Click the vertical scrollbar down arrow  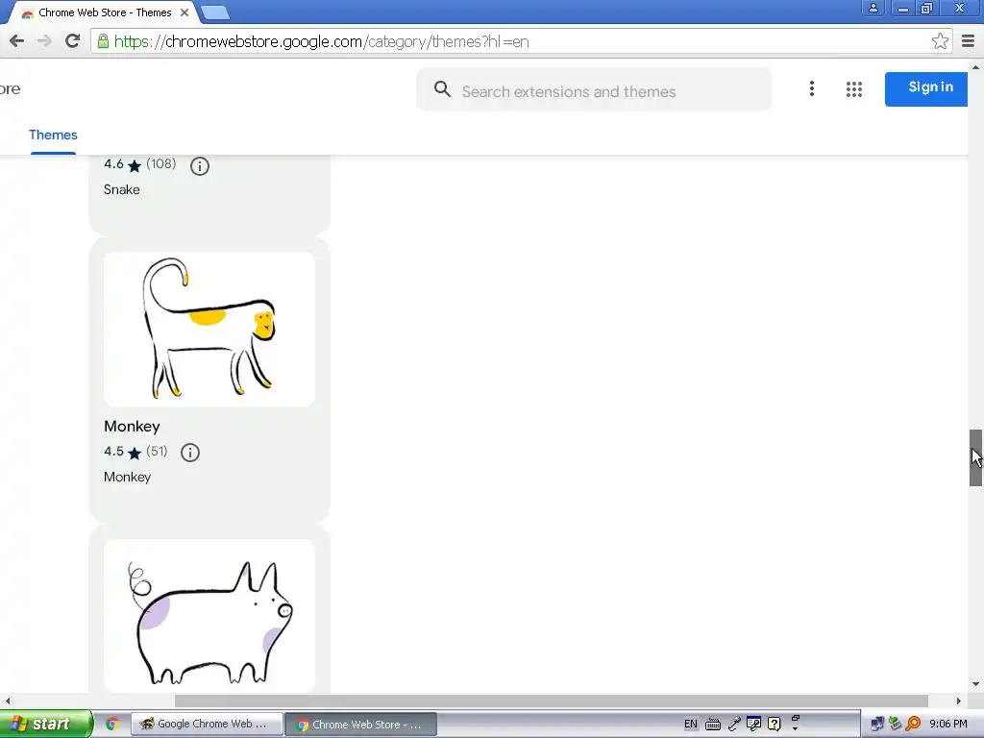tap(975, 684)
